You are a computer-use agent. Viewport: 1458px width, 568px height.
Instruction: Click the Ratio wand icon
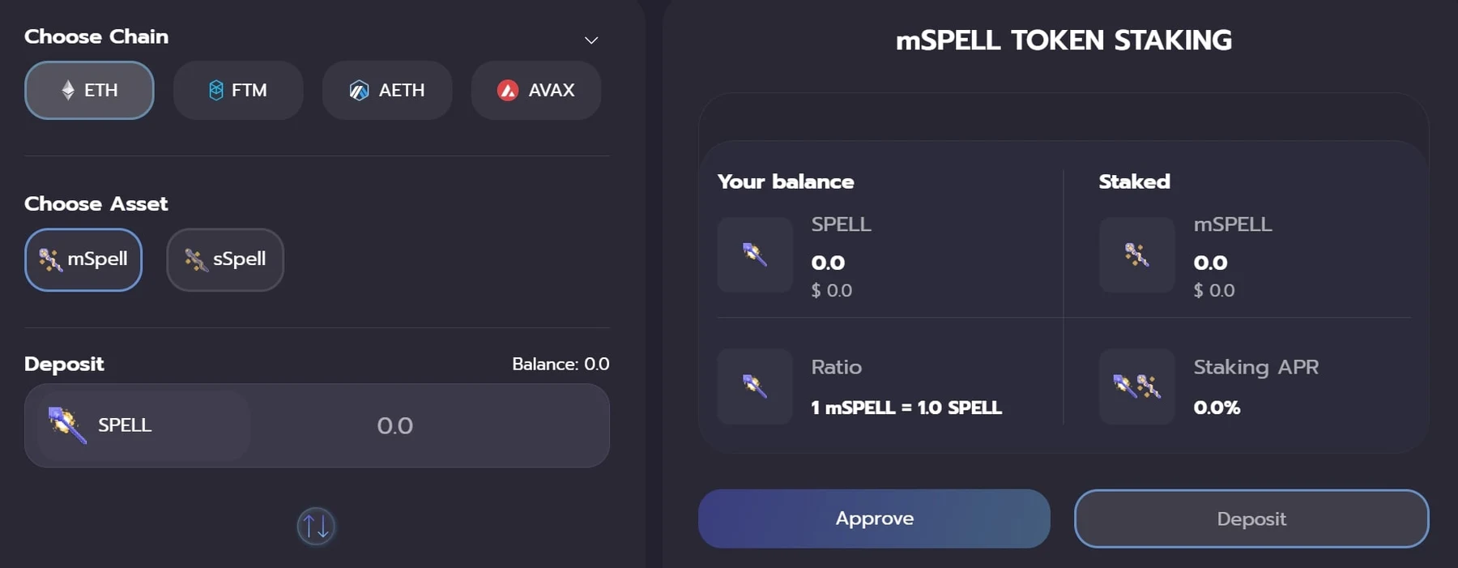click(755, 386)
